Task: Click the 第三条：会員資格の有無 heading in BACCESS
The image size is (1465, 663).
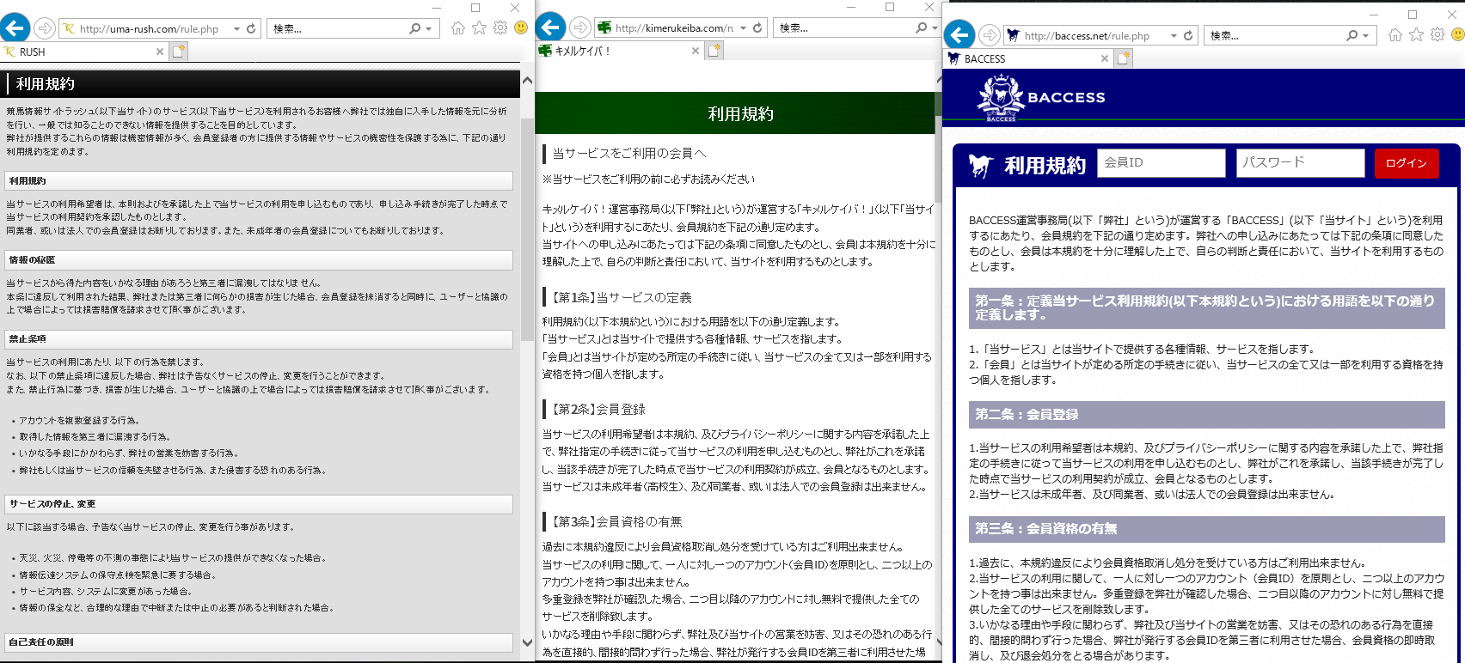Action: [x=1207, y=528]
